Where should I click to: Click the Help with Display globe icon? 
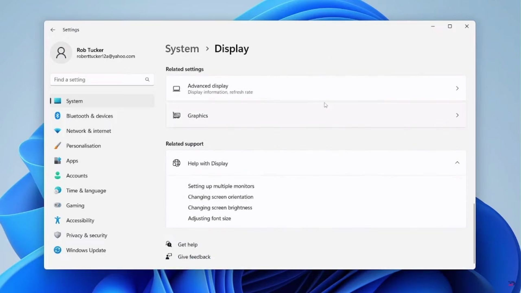pyautogui.click(x=176, y=163)
